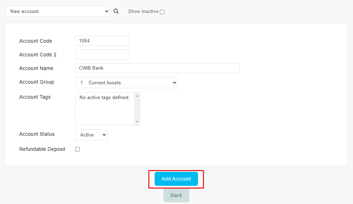Tick the Show inactive checkbox
Screen dimensions: 353x204
(162, 12)
